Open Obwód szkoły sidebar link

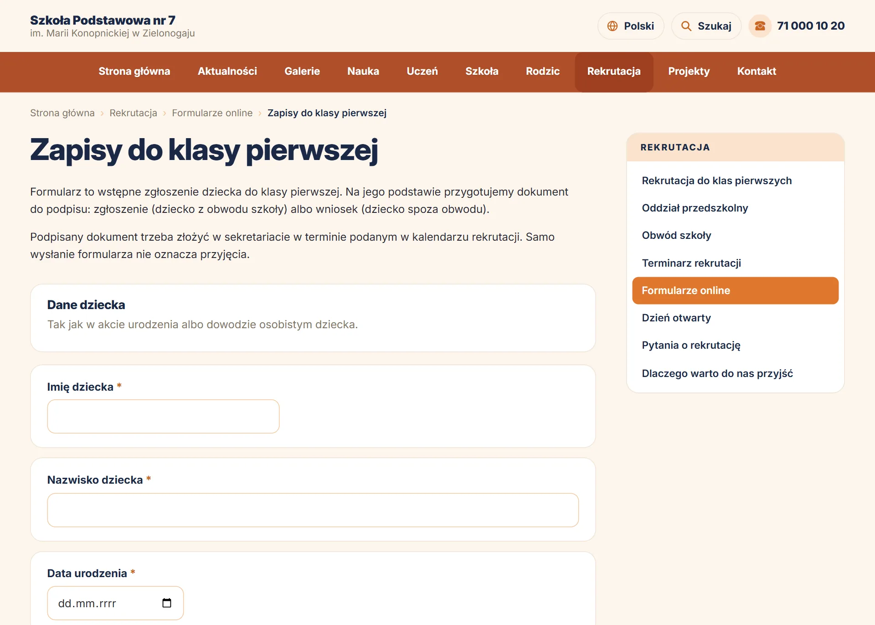click(735, 235)
